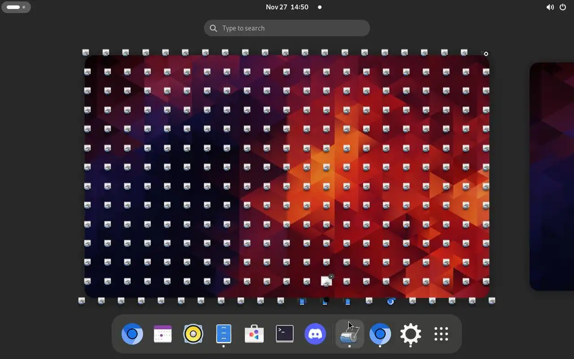The image size is (574, 359).
Task: Open Settings gear in the dock
Action: [x=411, y=334]
